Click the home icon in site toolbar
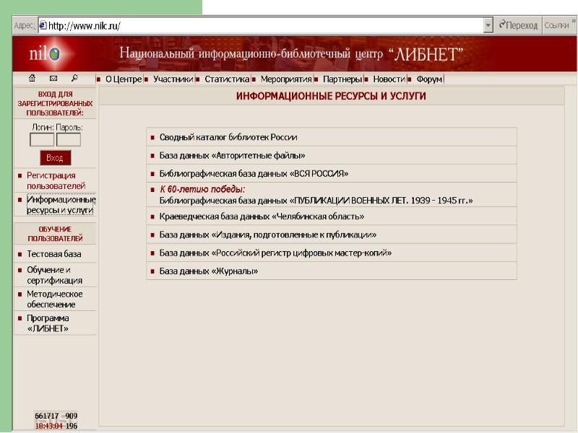The image size is (578, 433). point(32,78)
